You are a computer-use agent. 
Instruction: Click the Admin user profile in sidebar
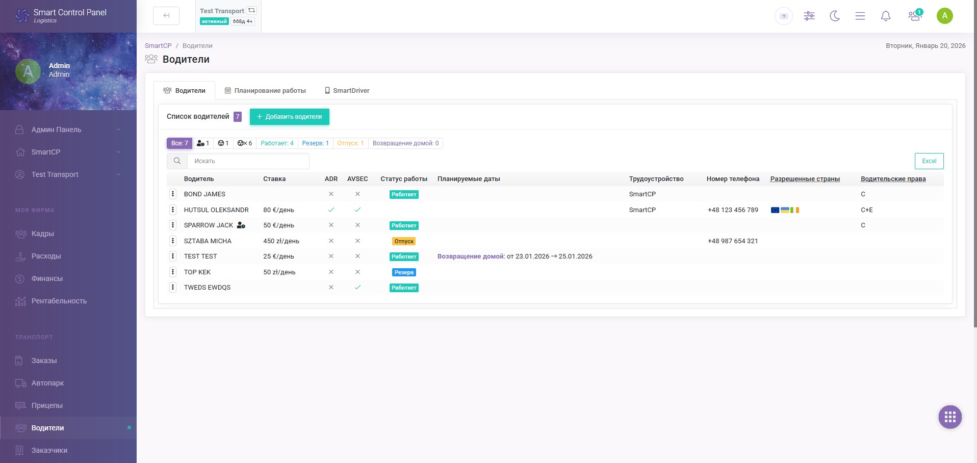(43, 70)
